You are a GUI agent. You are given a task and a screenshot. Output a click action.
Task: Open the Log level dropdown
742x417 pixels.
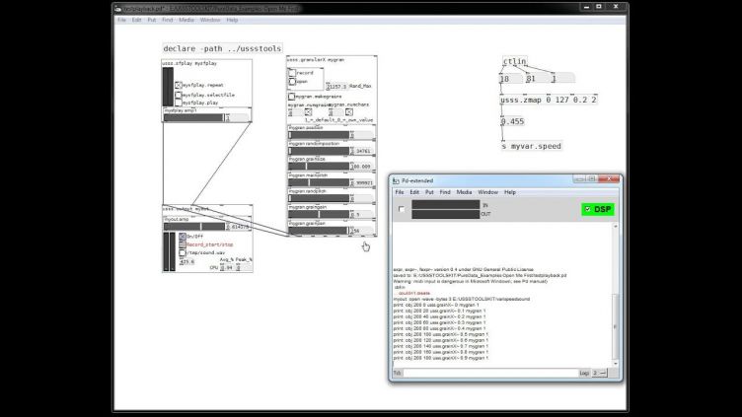(600, 373)
